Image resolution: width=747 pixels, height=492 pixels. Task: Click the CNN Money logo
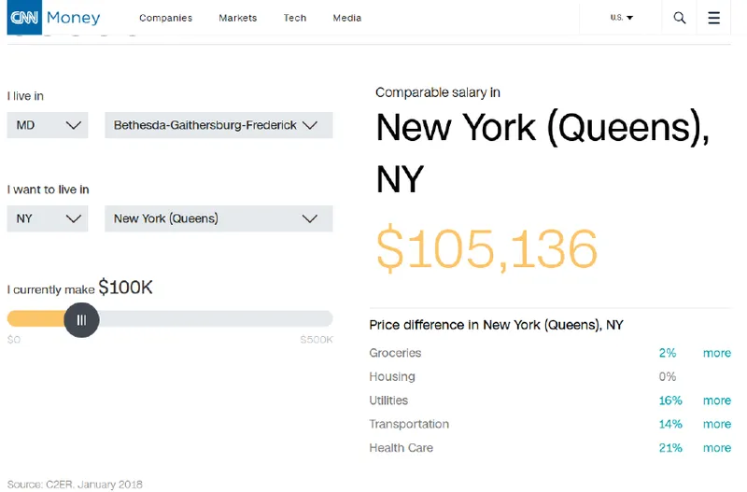click(54, 18)
